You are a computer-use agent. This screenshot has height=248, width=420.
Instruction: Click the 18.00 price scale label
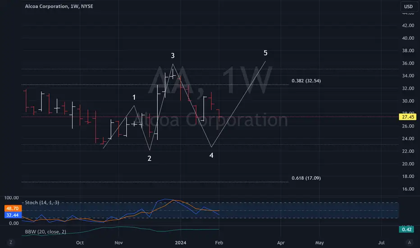(408, 176)
